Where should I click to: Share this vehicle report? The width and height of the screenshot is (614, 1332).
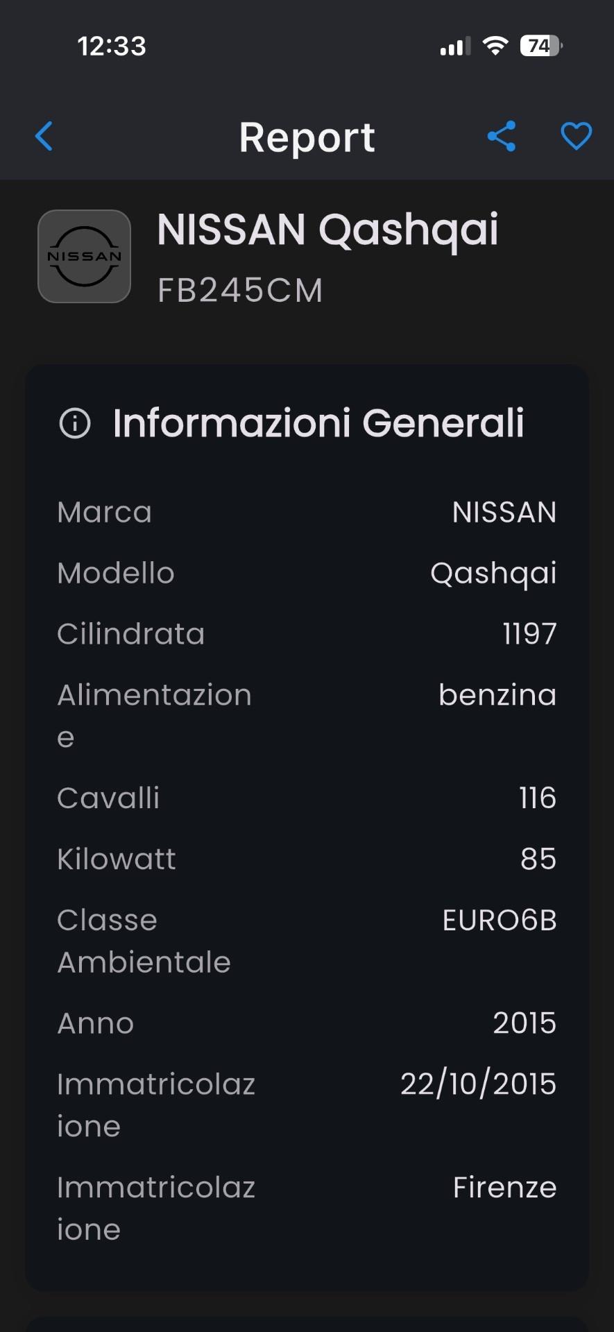502,136
